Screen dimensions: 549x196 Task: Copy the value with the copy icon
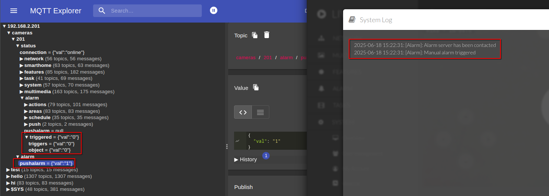point(256,88)
